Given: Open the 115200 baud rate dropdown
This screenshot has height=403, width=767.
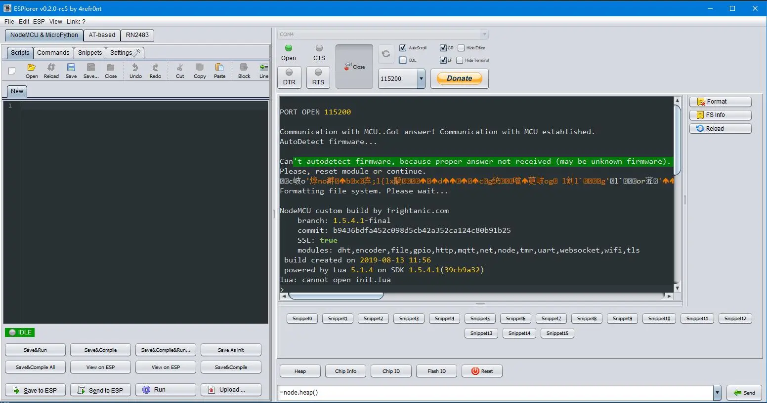Looking at the screenshot, I should (421, 79).
